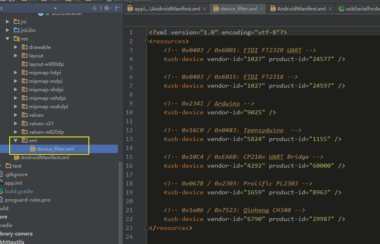
Task: Expand the mipmap-xhdpi folder arrow
Action: point(15,90)
